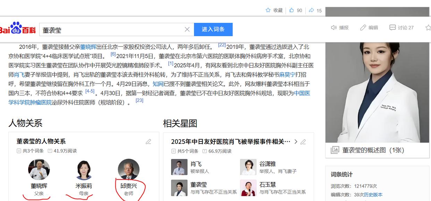Open the 米振莉 name label
The height and width of the screenshot is (201, 431).
(x=84, y=186)
